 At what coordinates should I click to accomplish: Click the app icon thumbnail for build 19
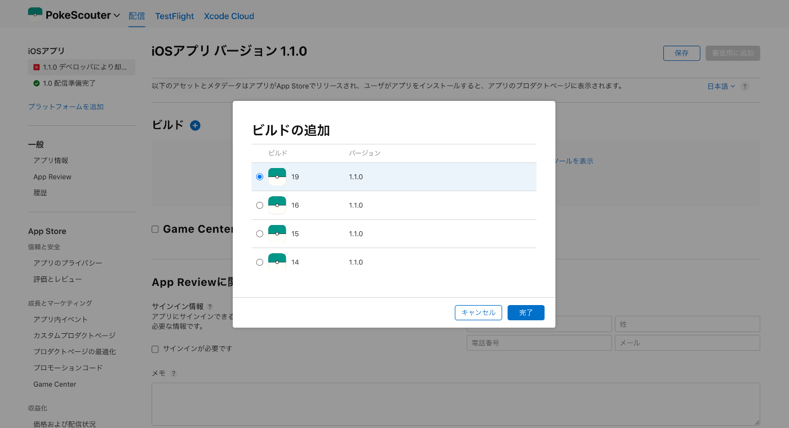point(277,177)
